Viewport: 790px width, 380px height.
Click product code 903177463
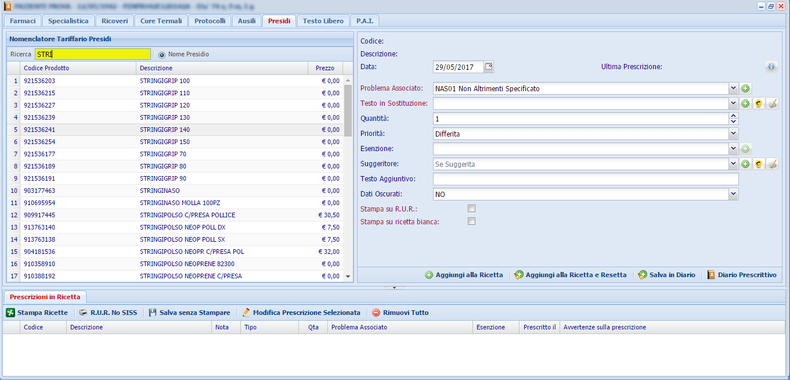click(x=39, y=191)
